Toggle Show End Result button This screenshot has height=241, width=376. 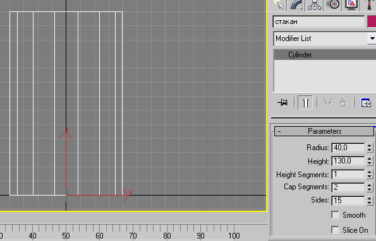point(305,103)
